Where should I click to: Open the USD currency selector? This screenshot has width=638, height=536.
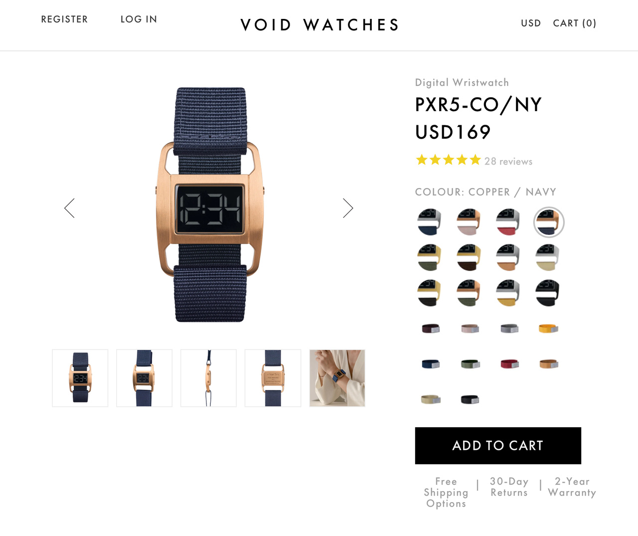click(531, 23)
